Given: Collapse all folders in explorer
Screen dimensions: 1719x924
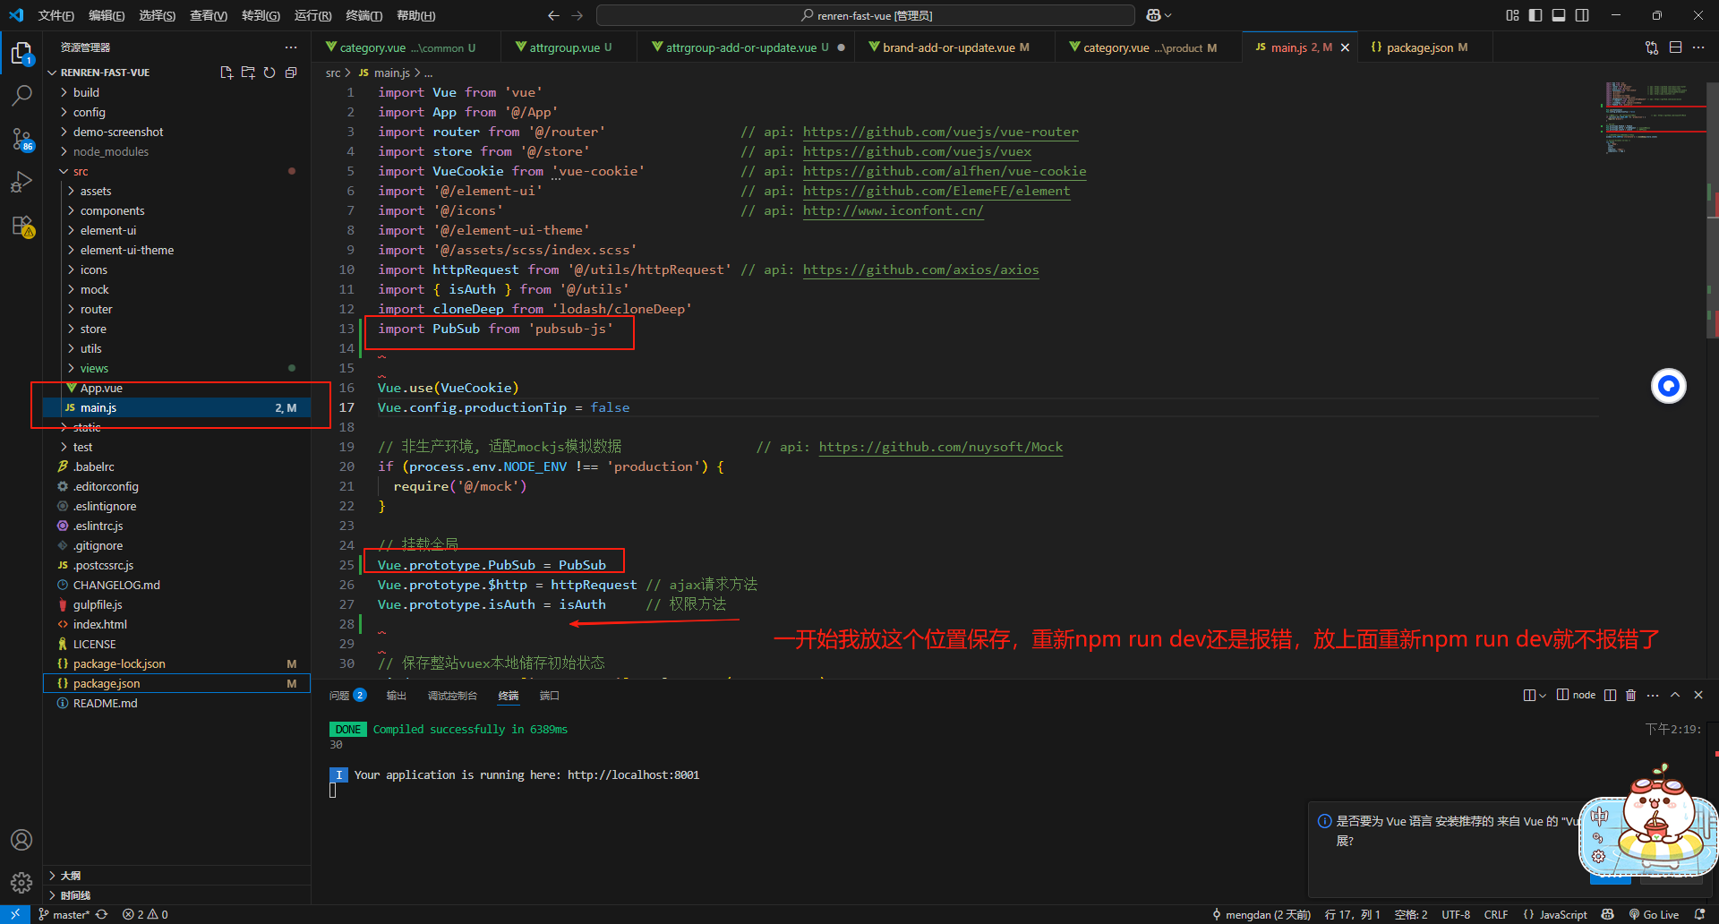Looking at the screenshot, I should click(291, 73).
